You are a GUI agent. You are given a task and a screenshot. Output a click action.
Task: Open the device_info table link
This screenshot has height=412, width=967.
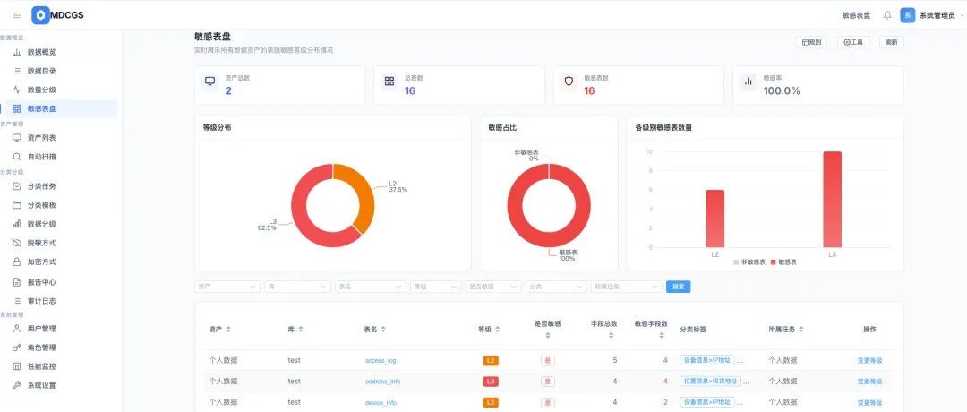381,403
